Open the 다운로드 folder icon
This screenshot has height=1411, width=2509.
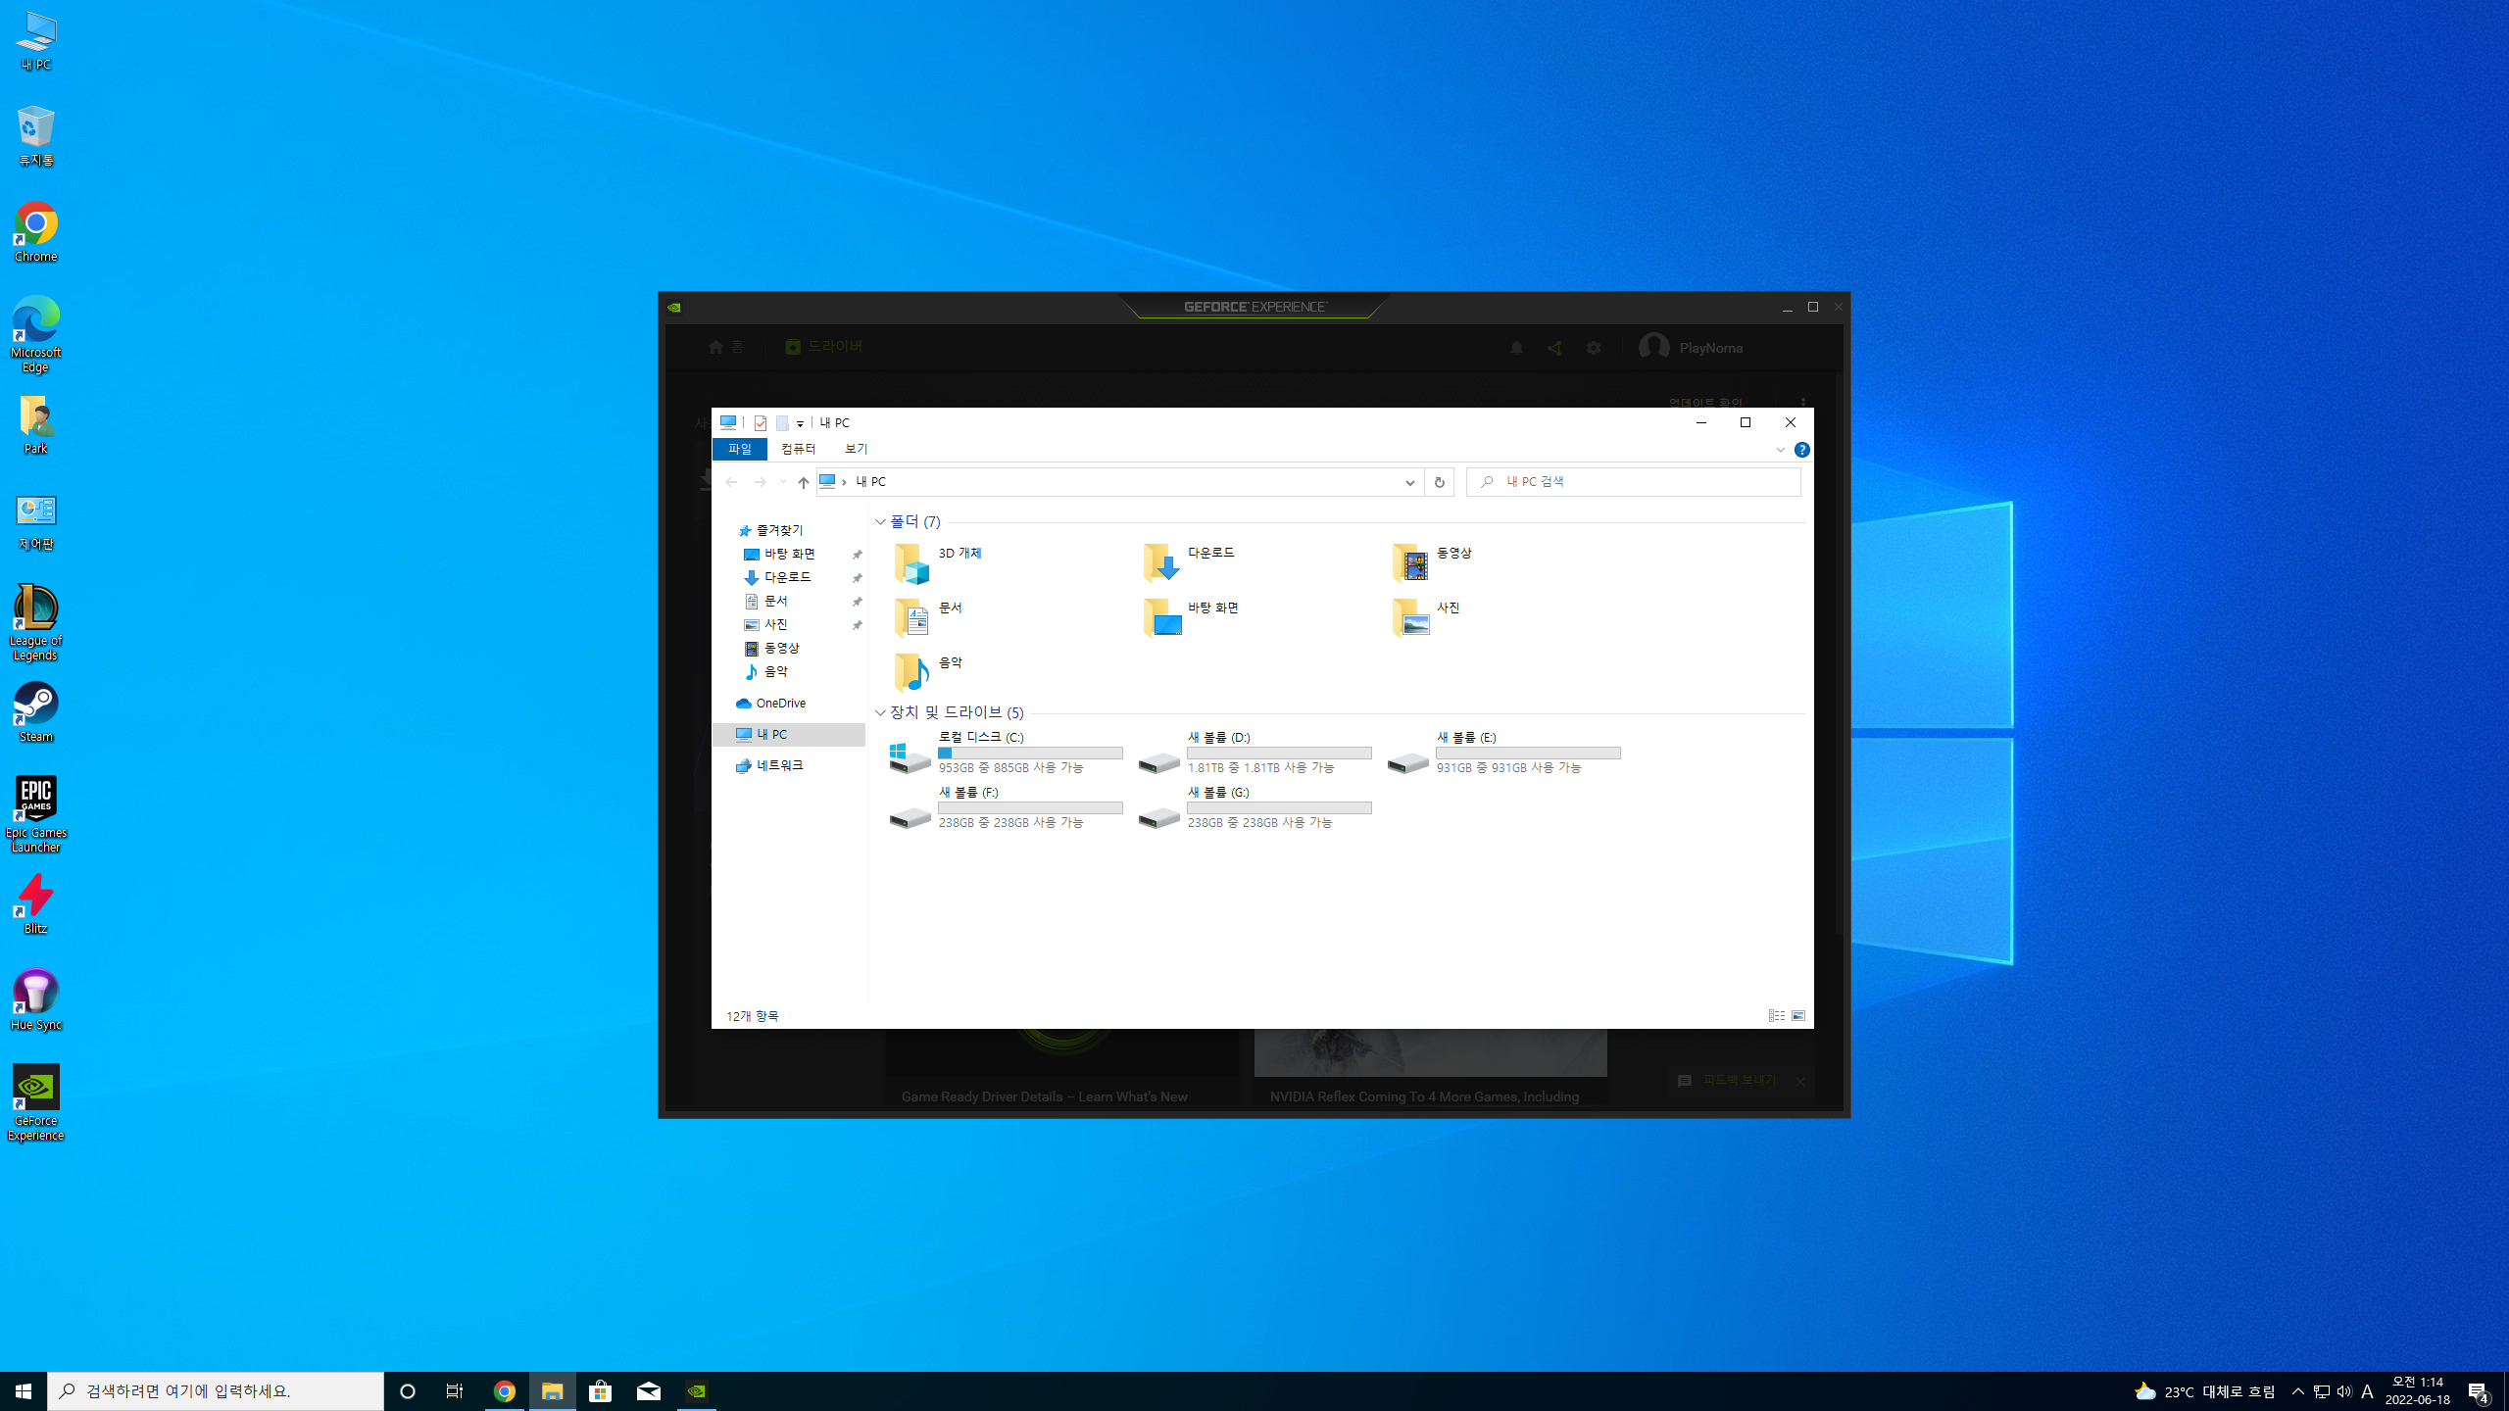pyautogui.click(x=1161, y=563)
